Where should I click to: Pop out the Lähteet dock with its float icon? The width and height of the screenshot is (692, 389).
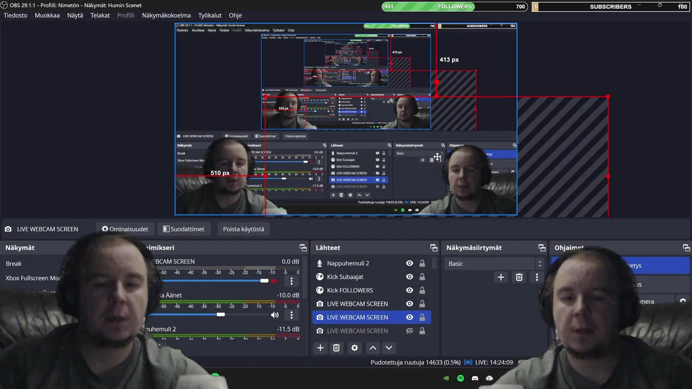pyautogui.click(x=434, y=247)
